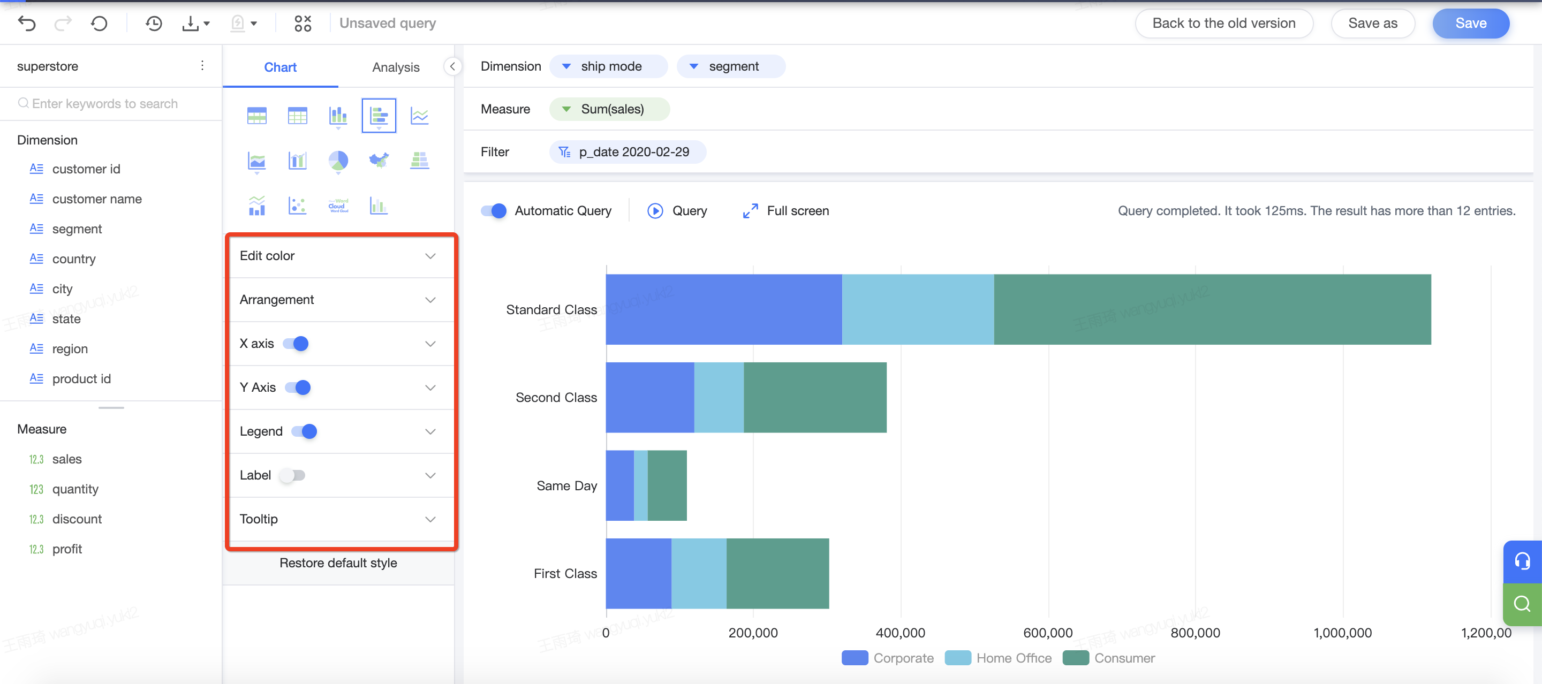The height and width of the screenshot is (684, 1542).
Task: Switch to the Chart tab
Action: (x=280, y=67)
